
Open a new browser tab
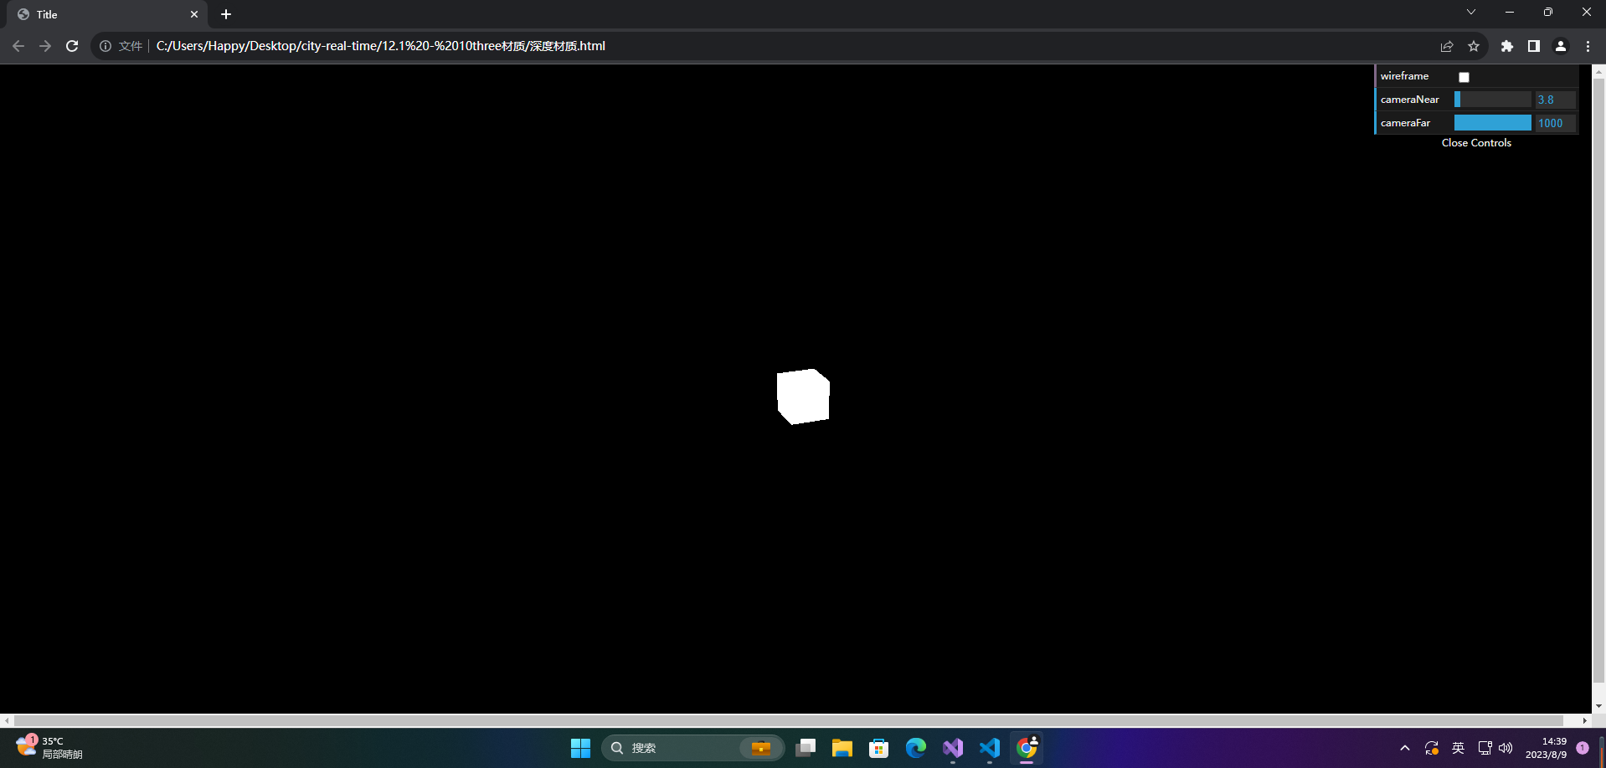[226, 14]
